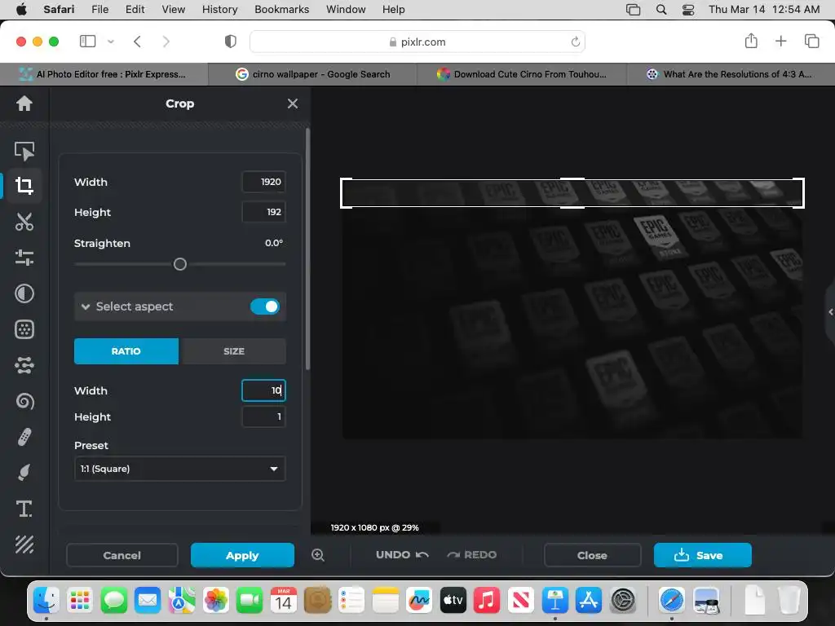This screenshot has width=835, height=626.
Task: Open the Adjust sliders tool
Action: click(x=24, y=258)
